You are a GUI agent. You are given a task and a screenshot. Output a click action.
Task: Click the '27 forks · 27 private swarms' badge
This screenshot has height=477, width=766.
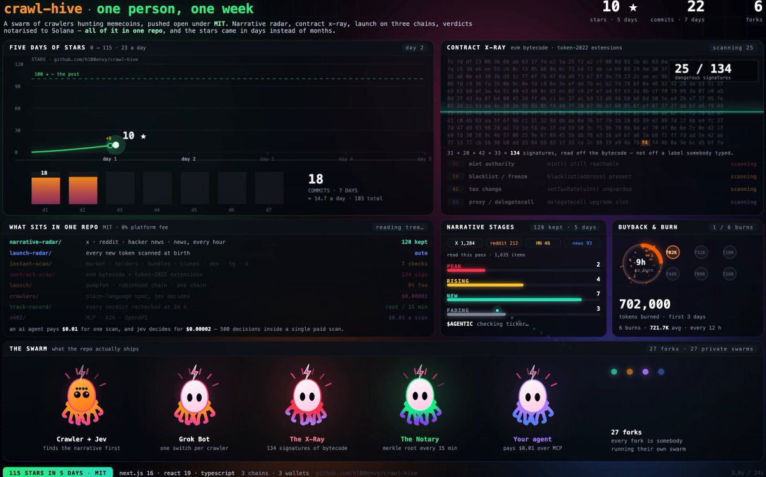[x=702, y=349]
